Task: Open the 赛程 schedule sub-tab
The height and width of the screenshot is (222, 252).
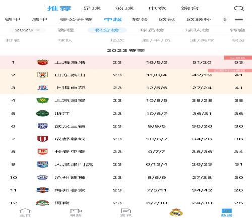Action: [66, 30]
